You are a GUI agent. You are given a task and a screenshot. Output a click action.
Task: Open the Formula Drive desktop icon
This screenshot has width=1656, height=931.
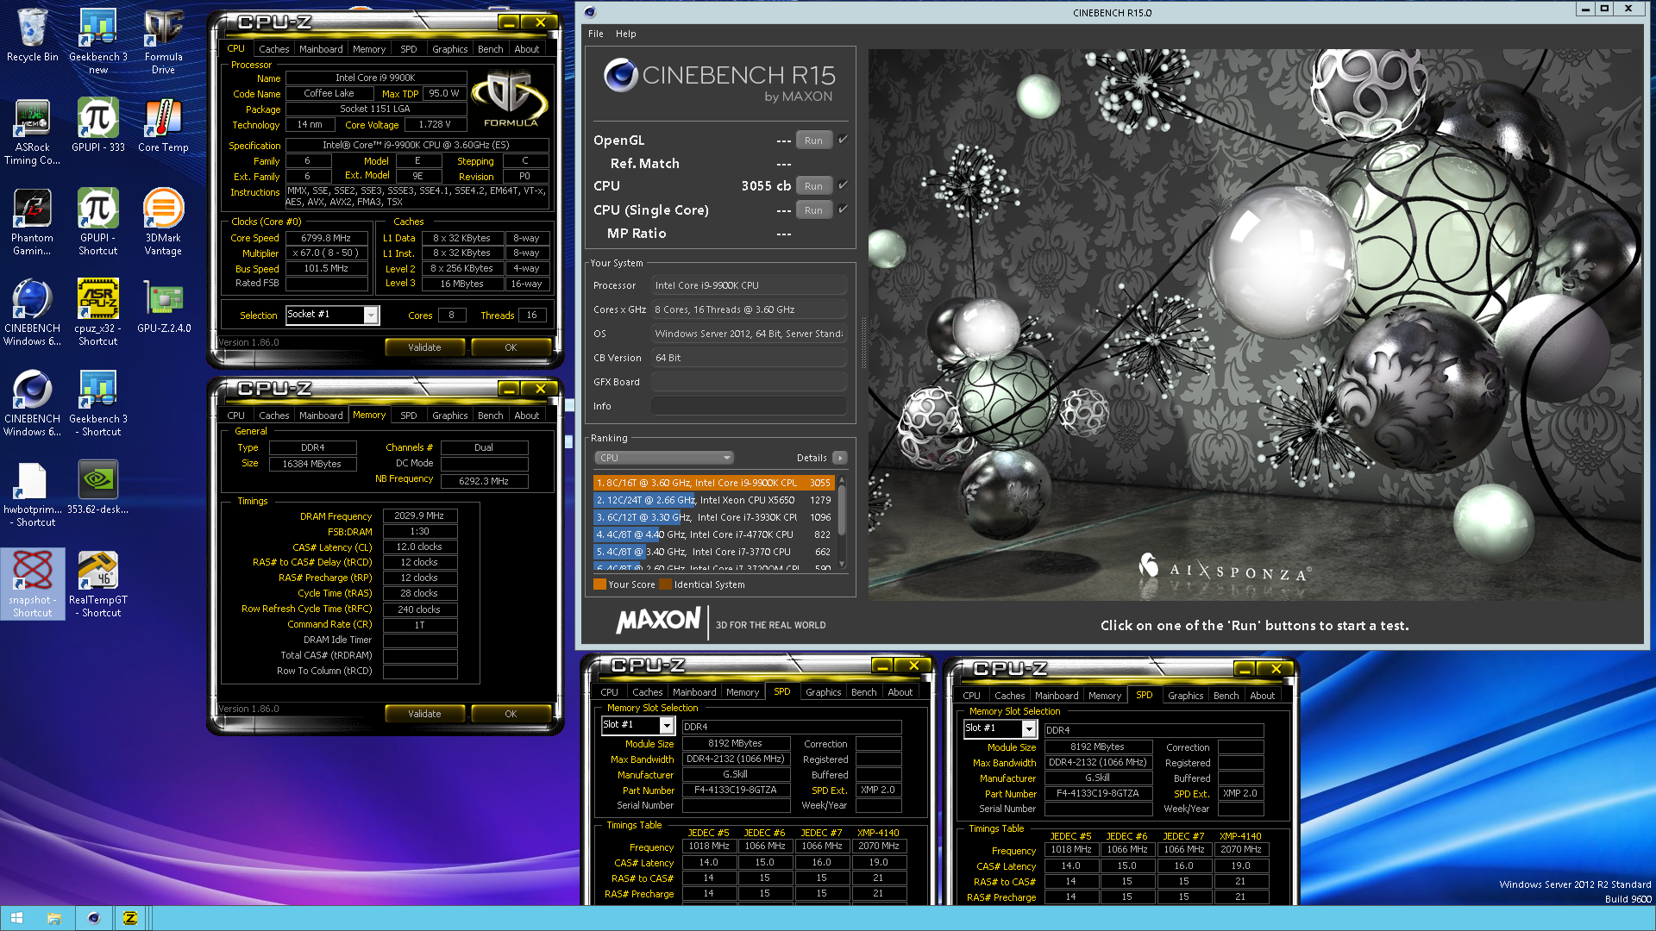[x=163, y=41]
